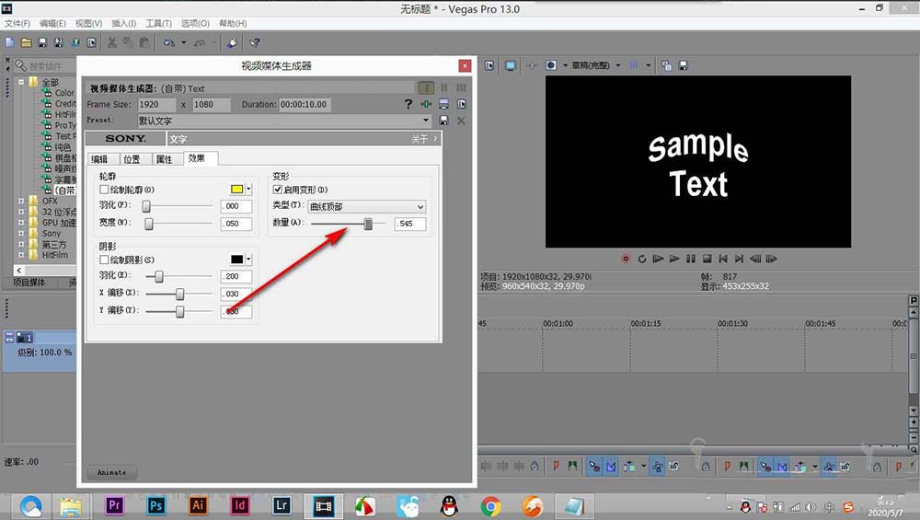The width and height of the screenshot is (920, 520).
Task: Click the open folder icon in main toolbar
Action: [26, 42]
